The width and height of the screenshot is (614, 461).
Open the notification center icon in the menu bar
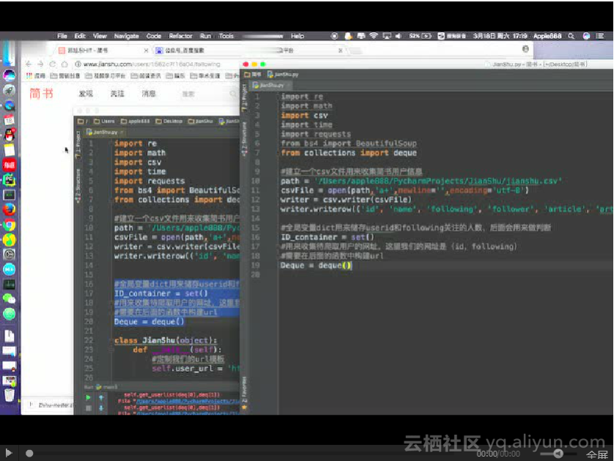pyautogui.click(x=600, y=36)
